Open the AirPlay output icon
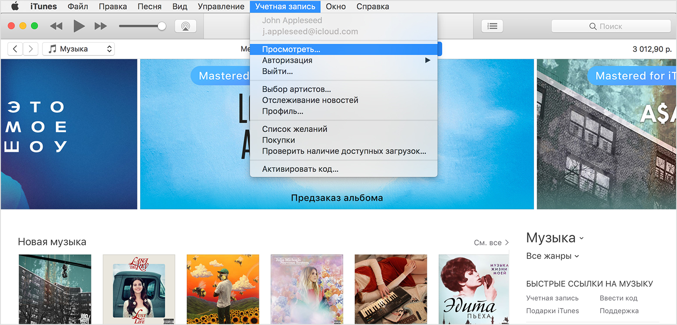This screenshot has height=325, width=677. (x=186, y=26)
